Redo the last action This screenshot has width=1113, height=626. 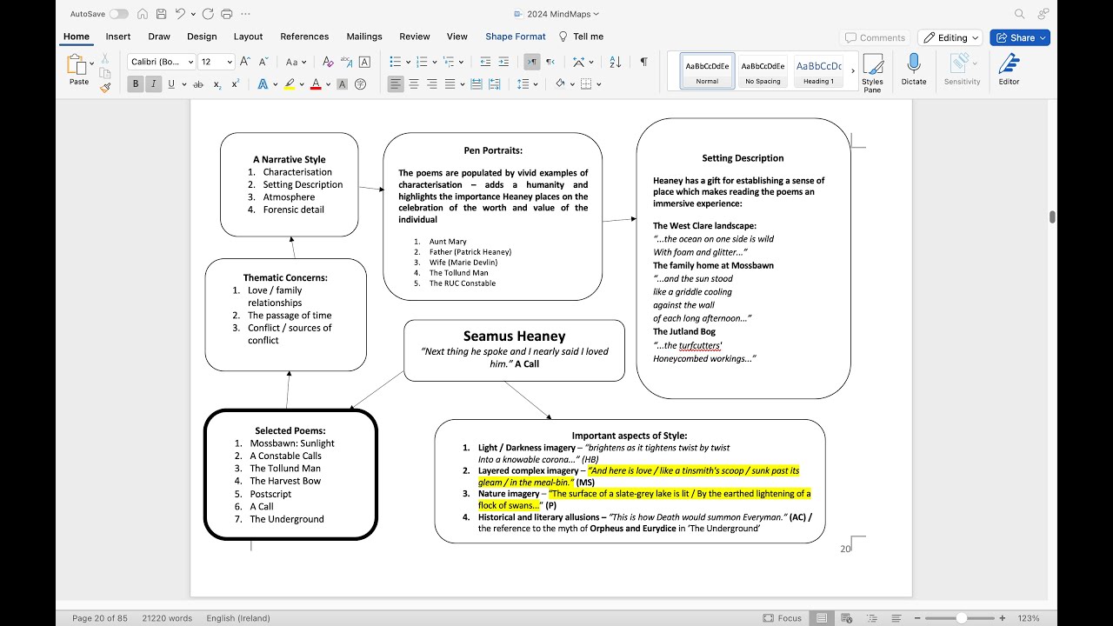tap(208, 14)
